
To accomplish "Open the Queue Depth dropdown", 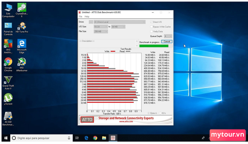I will [x=168, y=36].
